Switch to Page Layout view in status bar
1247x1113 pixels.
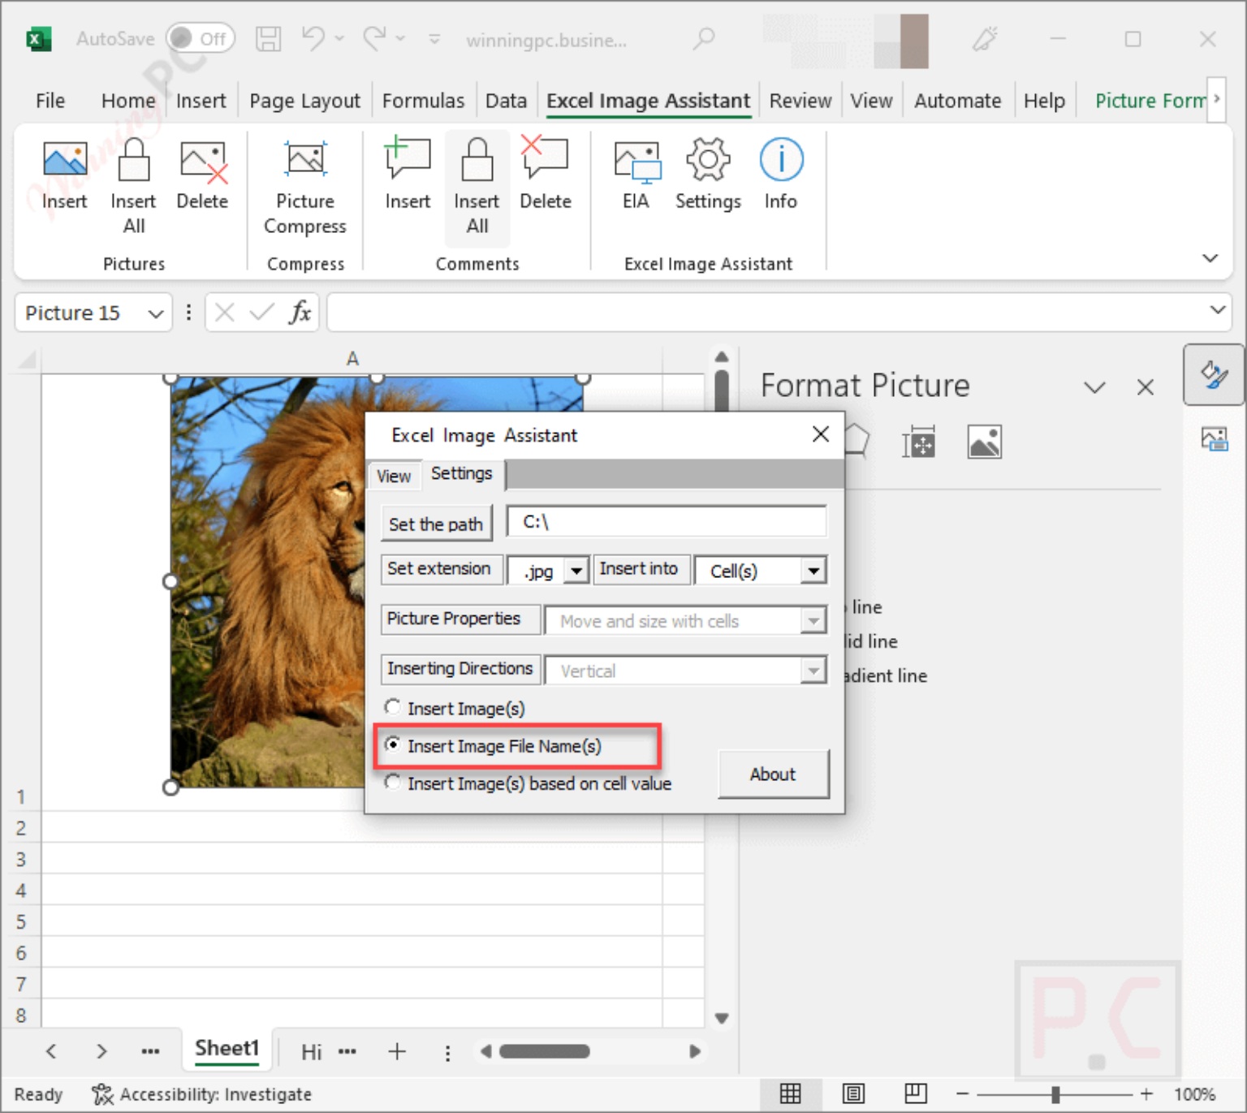tap(853, 1094)
